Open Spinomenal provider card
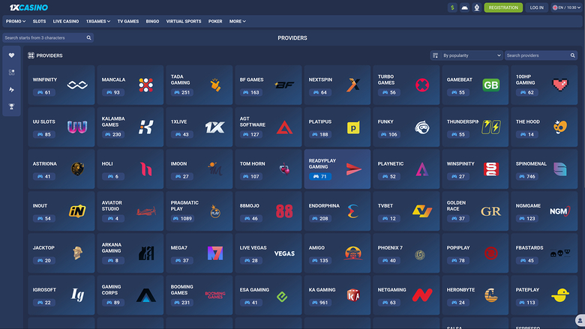 [x=544, y=169]
